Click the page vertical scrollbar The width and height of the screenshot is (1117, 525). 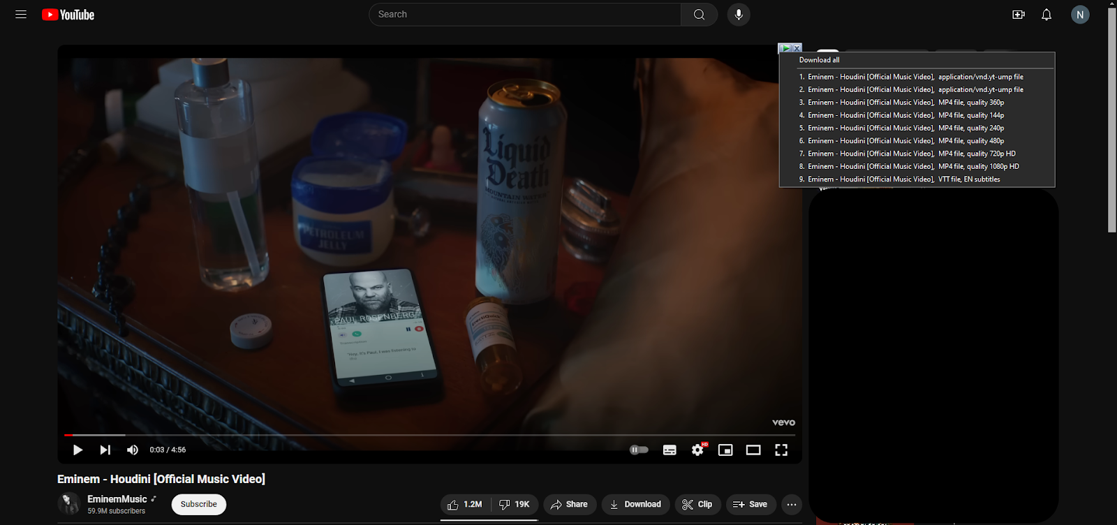1112,120
